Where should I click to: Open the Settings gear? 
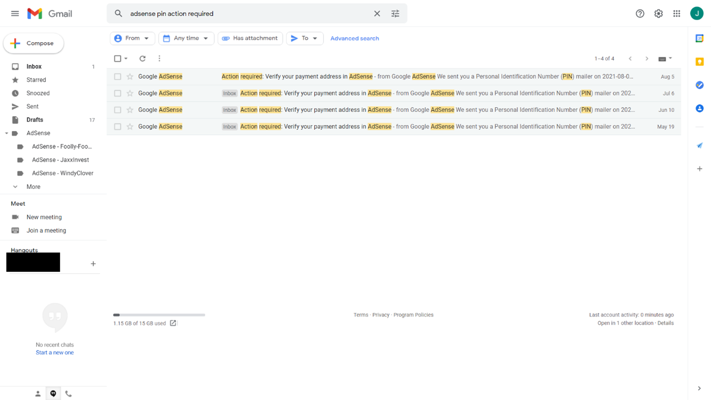(658, 13)
